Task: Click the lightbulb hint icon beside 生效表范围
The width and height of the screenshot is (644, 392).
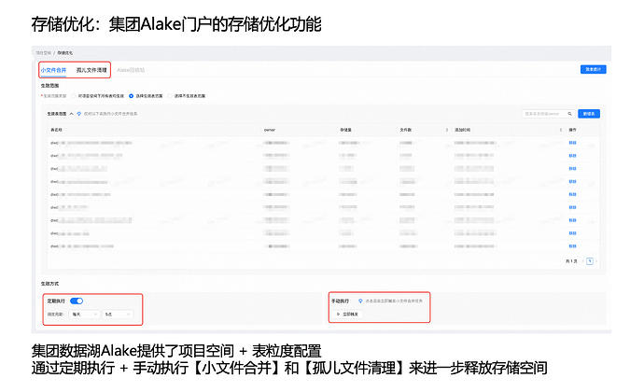Action: point(80,113)
